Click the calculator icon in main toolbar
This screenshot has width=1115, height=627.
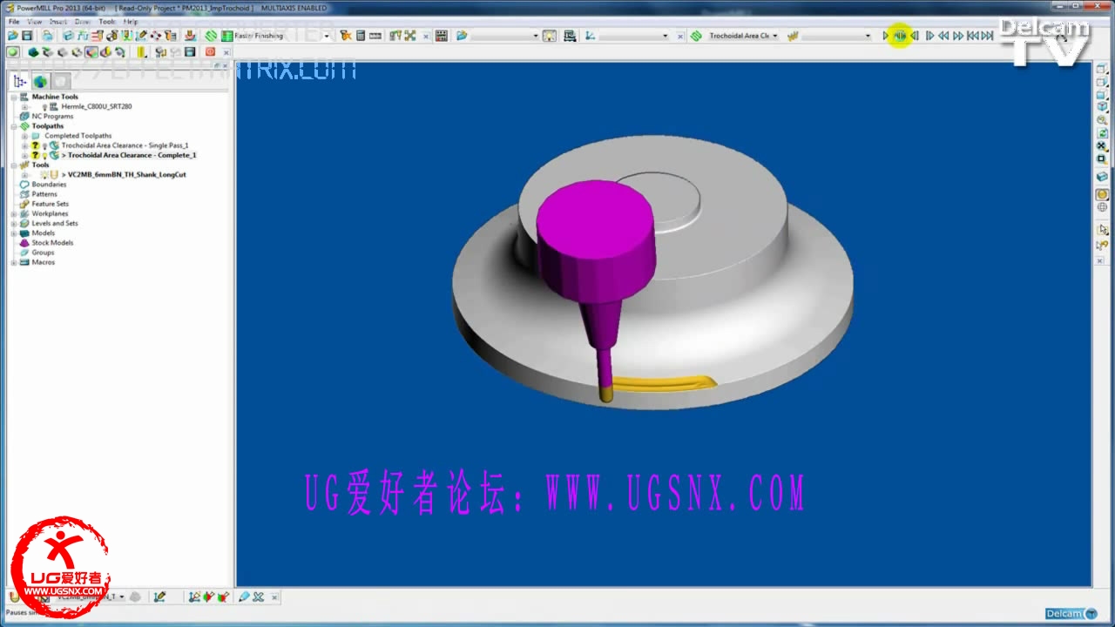360,36
